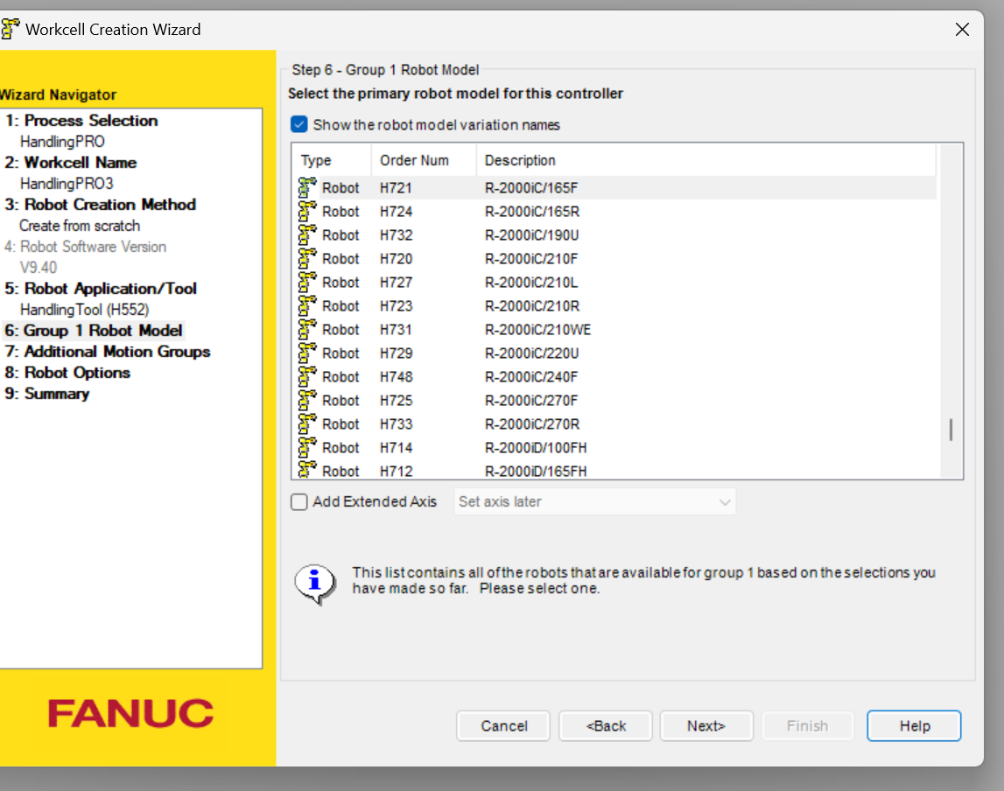The width and height of the screenshot is (1004, 791).
Task: Go to step 2 Workcell Name
Action: tap(70, 163)
